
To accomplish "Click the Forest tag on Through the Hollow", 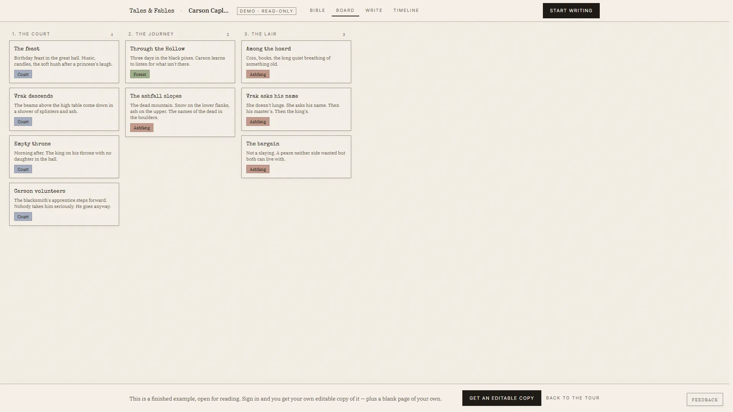I will tap(140, 74).
